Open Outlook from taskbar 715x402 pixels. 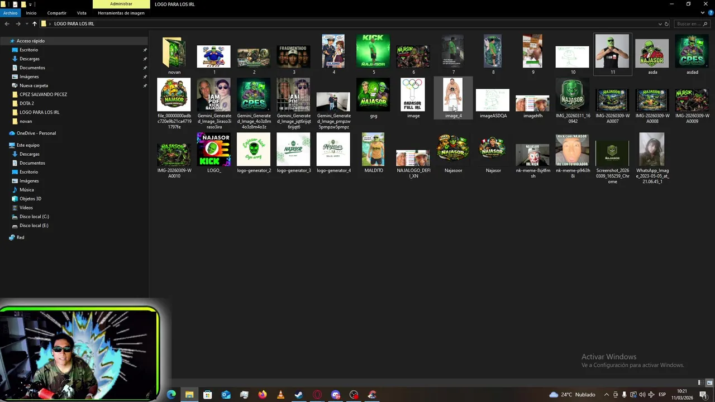coord(226,395)
